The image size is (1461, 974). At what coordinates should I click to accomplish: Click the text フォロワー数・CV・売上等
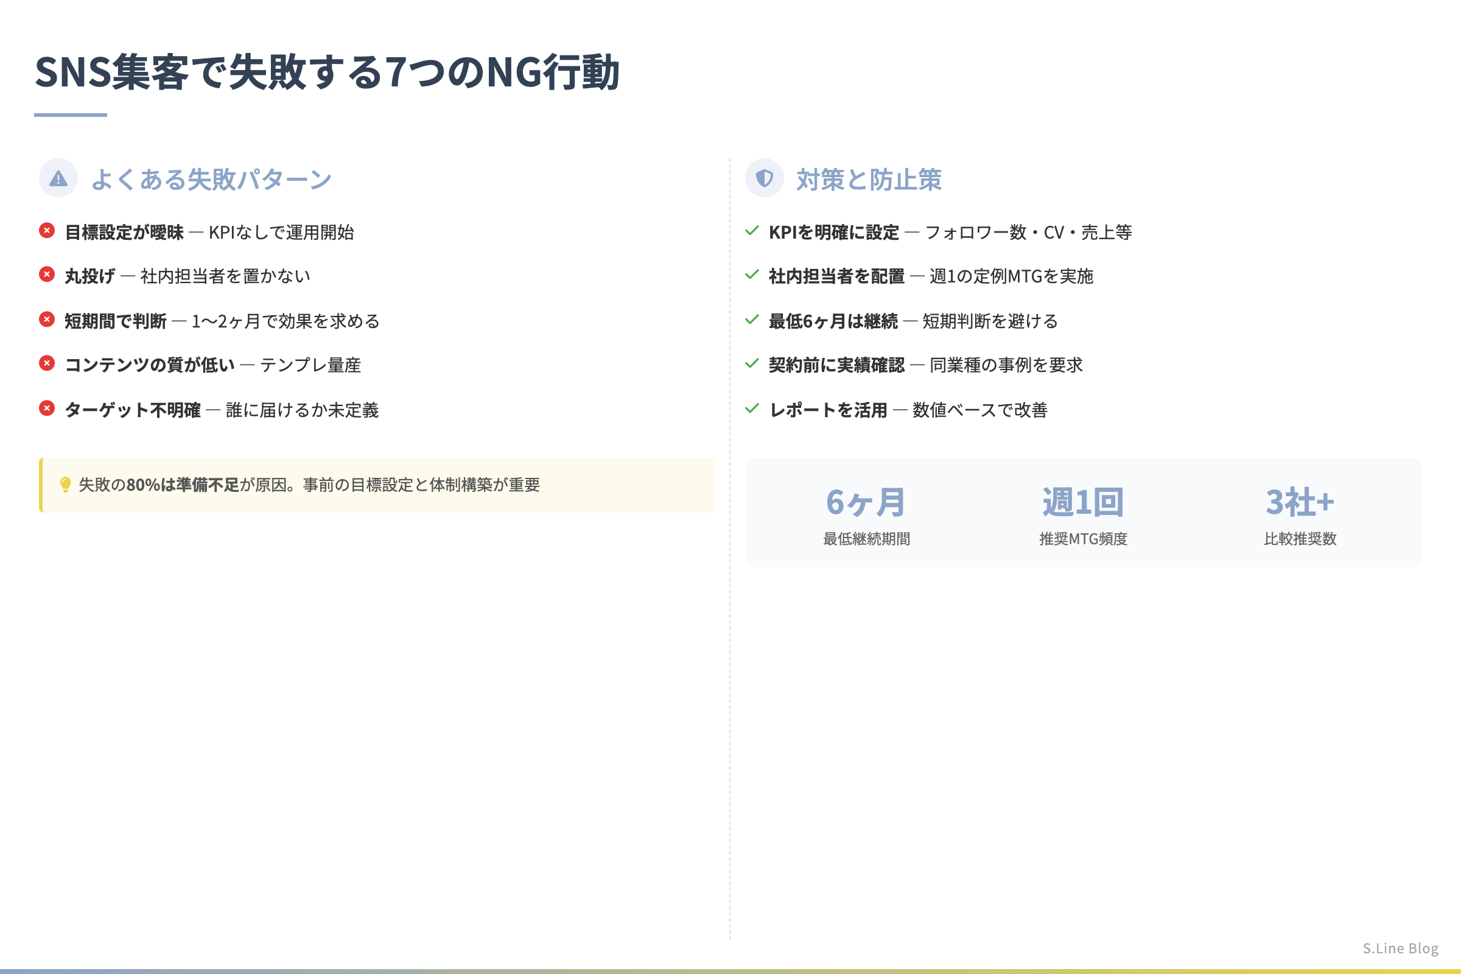point(1029,233)
